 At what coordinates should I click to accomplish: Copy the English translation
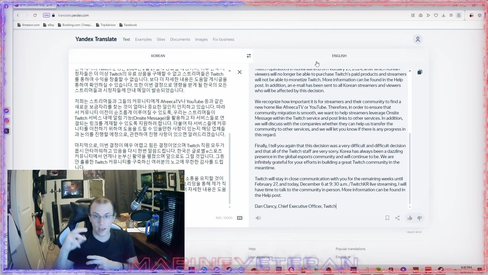coord(420,72)
